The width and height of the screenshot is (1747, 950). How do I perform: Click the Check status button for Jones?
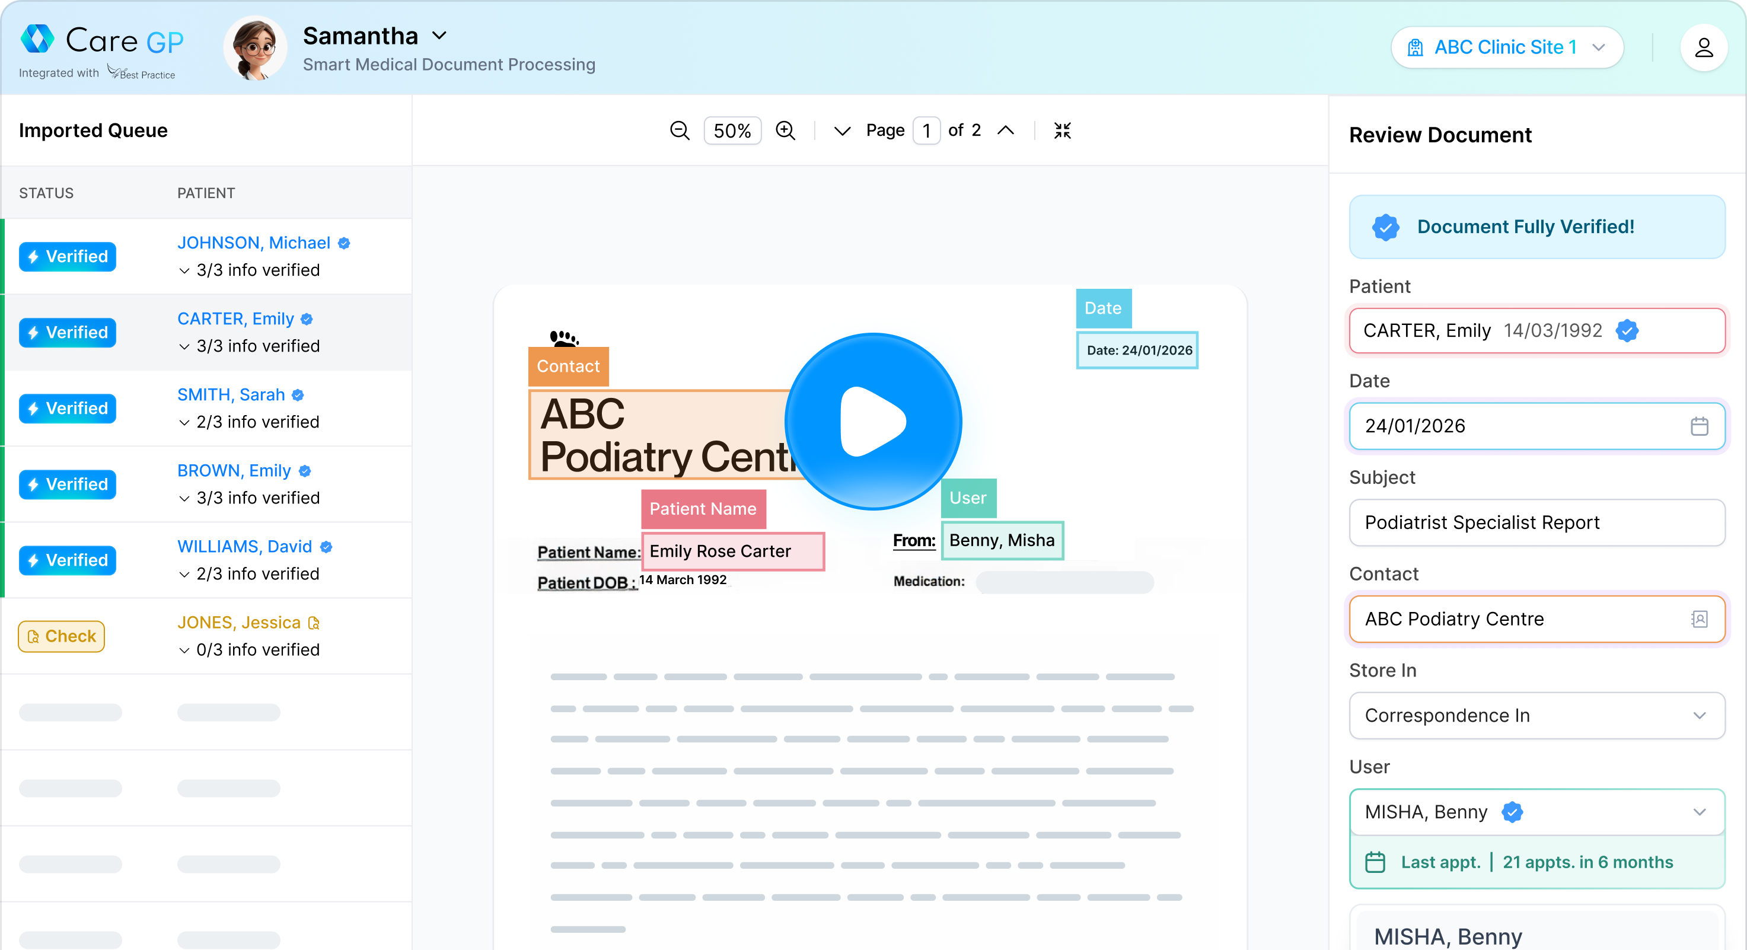click(x=61, y=636)
